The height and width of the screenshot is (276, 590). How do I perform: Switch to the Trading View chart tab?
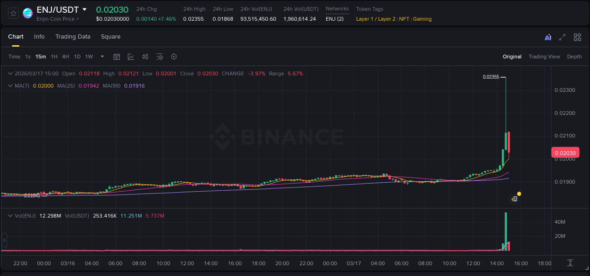pos(544,56)
